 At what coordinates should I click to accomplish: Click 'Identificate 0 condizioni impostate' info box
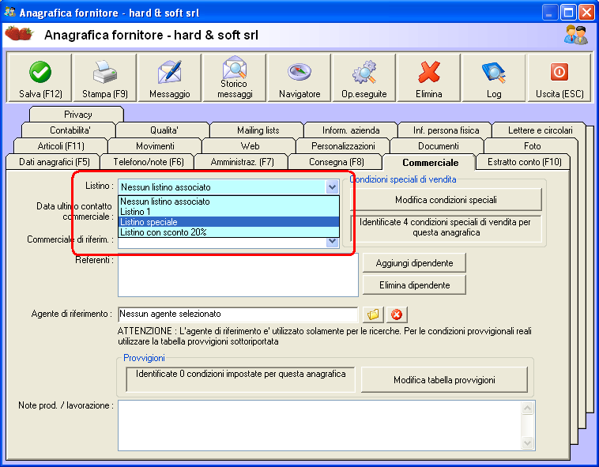tap(240, 379)
